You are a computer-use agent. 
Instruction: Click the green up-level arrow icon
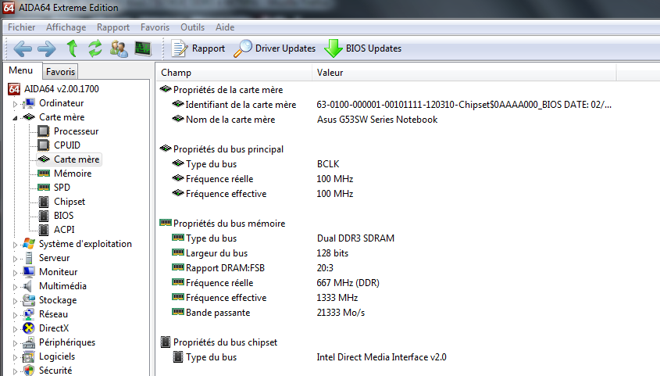72,48
